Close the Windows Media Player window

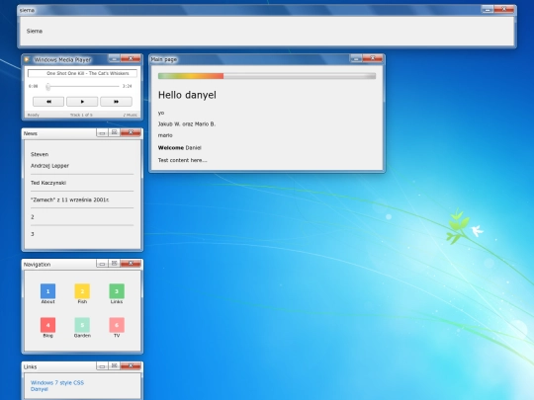tap(131, 58)
